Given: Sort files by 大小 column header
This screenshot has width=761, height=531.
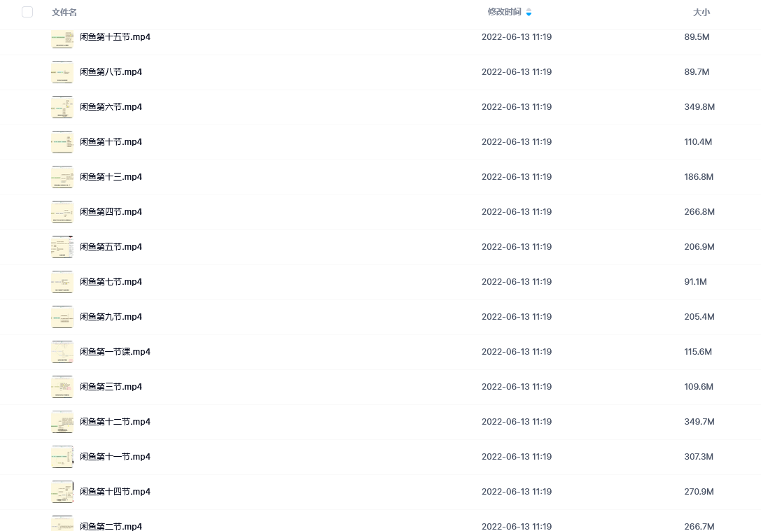Looking at the screenshot, I should (x=701, y=12).
